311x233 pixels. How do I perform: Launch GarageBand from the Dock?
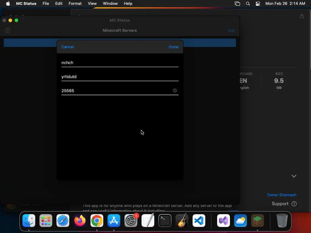click(182, 221)
